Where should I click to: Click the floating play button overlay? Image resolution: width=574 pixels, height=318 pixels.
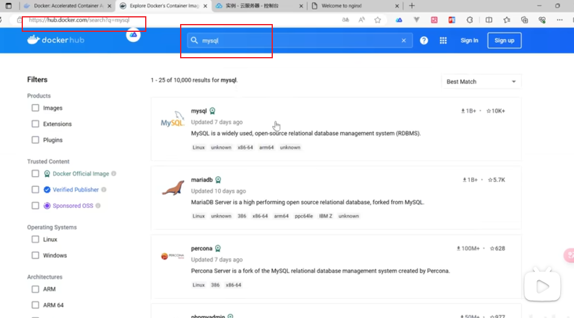pos(542,286)
